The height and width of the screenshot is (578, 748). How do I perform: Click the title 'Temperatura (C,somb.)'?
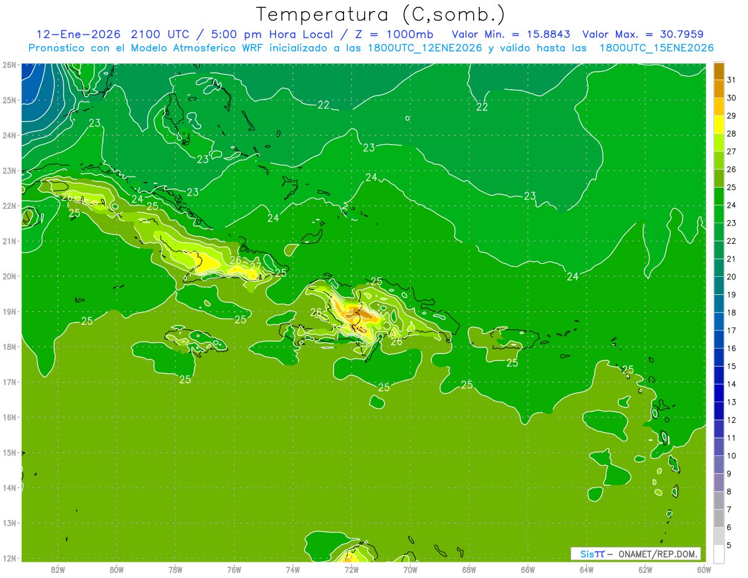pyautogui.click(x=381, y=14)
